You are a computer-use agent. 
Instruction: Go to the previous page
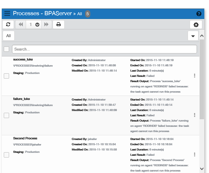[21, 25]
